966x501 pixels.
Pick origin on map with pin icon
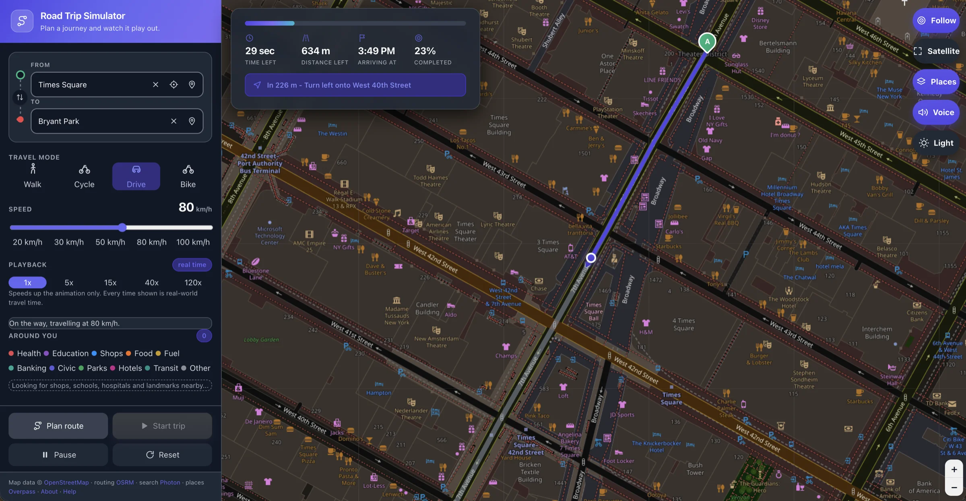[x=192, y=85]
